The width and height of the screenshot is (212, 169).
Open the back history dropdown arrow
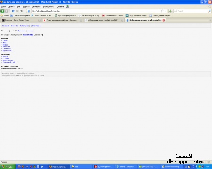9,11
